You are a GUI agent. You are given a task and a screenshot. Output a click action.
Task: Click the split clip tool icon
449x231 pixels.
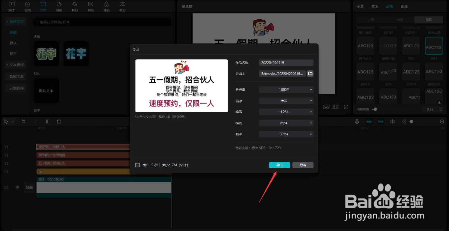[x=47, y=121]
